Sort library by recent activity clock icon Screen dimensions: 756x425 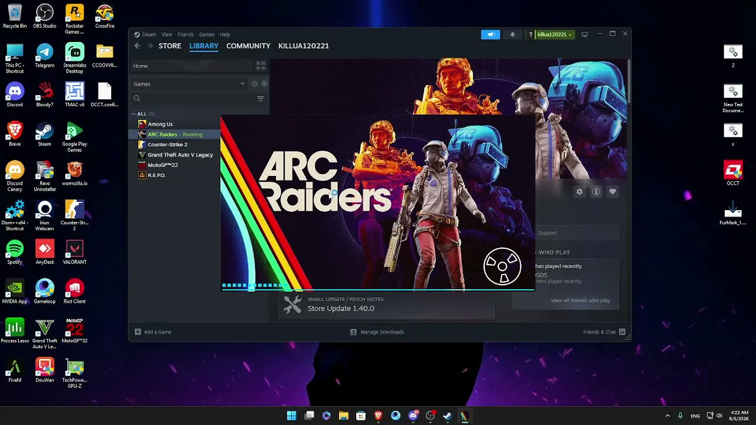[x=255, y=84]
